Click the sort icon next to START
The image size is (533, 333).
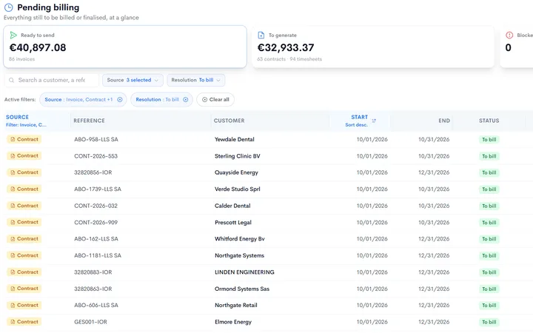pos(374,121)
